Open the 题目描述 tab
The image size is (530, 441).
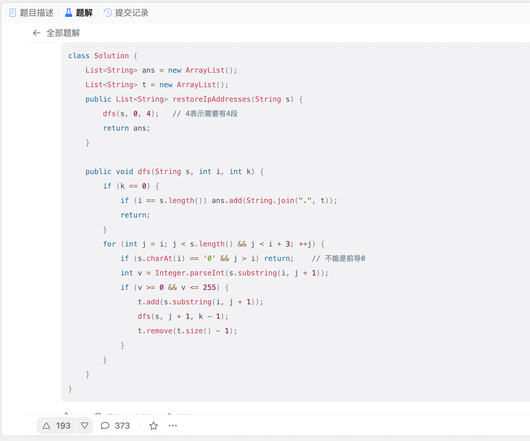tap(32, 13)
